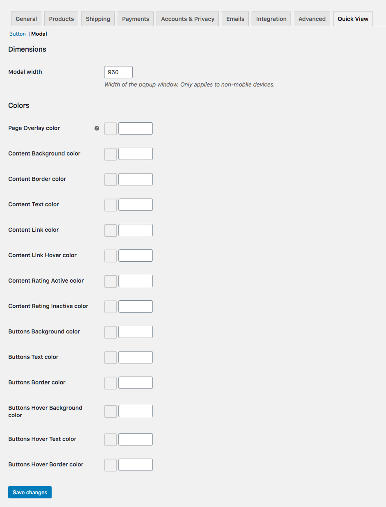Viewport: 386px width, 507px height.
Task: Select the Buttons Hover Border color swatch
Action: 111,465
